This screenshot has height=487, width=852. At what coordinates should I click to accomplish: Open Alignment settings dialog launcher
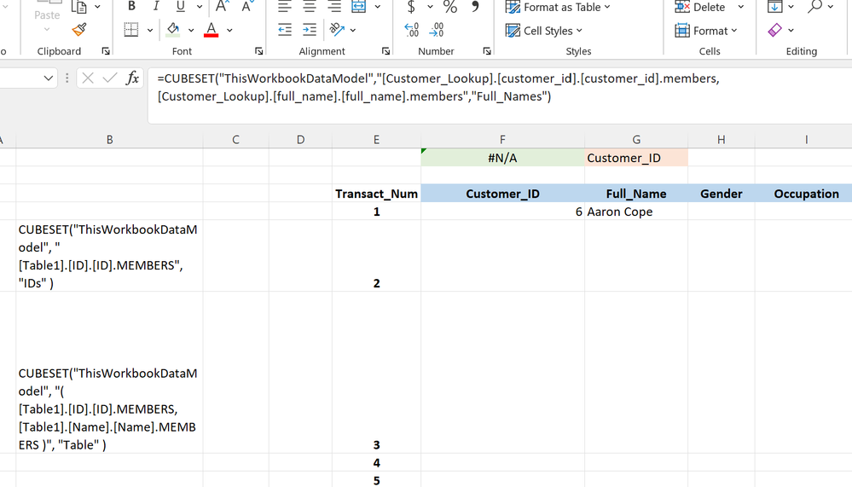pos(385,51)
